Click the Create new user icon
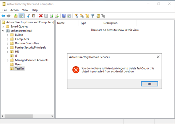 coord(76,16)
